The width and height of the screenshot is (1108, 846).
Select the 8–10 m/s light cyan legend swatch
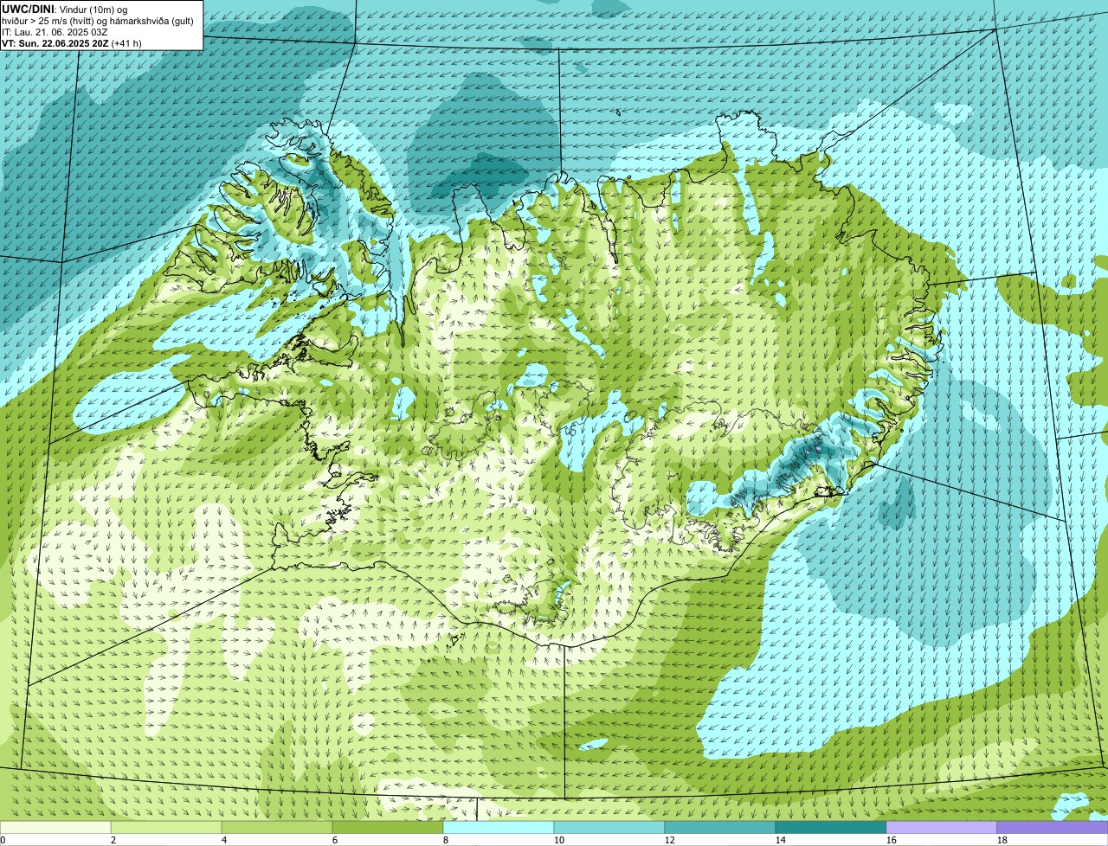pos(499,827)
